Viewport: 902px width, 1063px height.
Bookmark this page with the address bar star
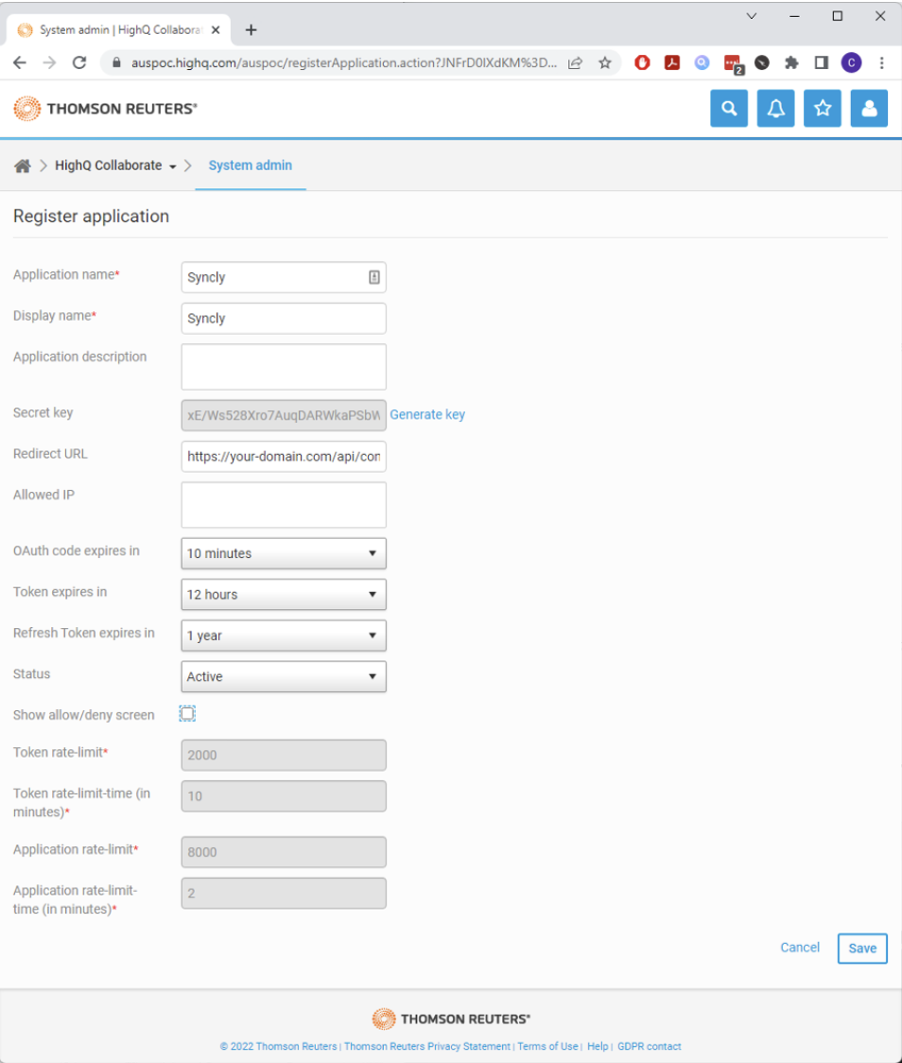click(604, 62)
